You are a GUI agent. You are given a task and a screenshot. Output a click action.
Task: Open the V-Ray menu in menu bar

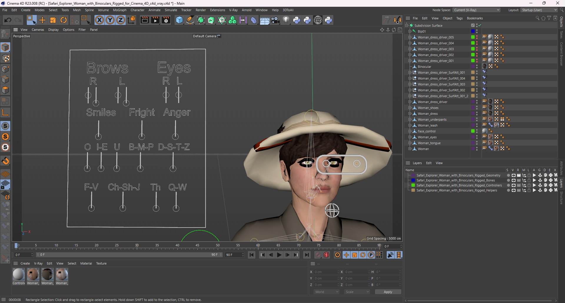233,10
